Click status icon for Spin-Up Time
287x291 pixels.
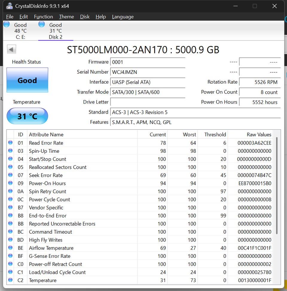coord(10,151)
